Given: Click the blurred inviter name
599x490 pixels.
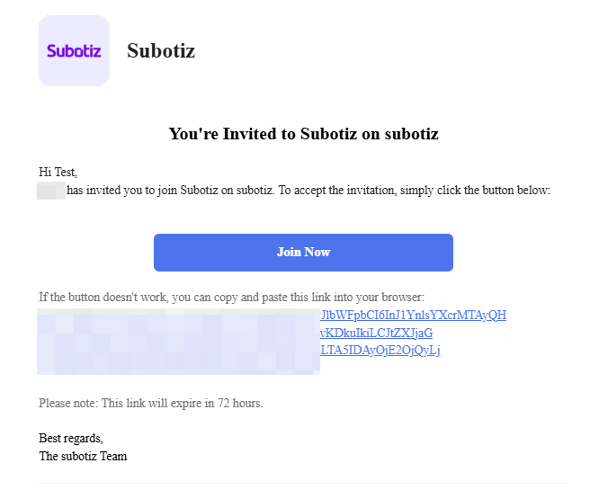Looking at the screenshot, I should [x=50, y=191].
